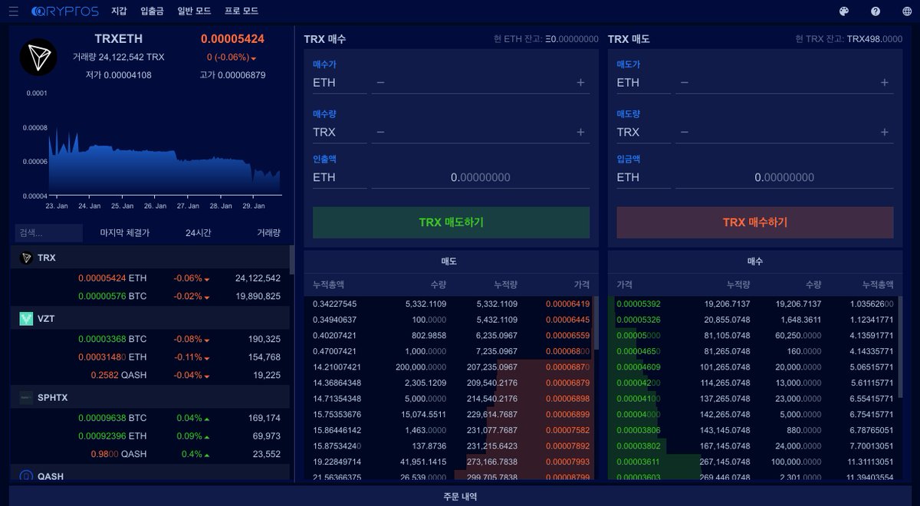The width and height of the screenshot is (920, 506).
Task: Focus the 검색 search field
Action: [x=49, y=233]
